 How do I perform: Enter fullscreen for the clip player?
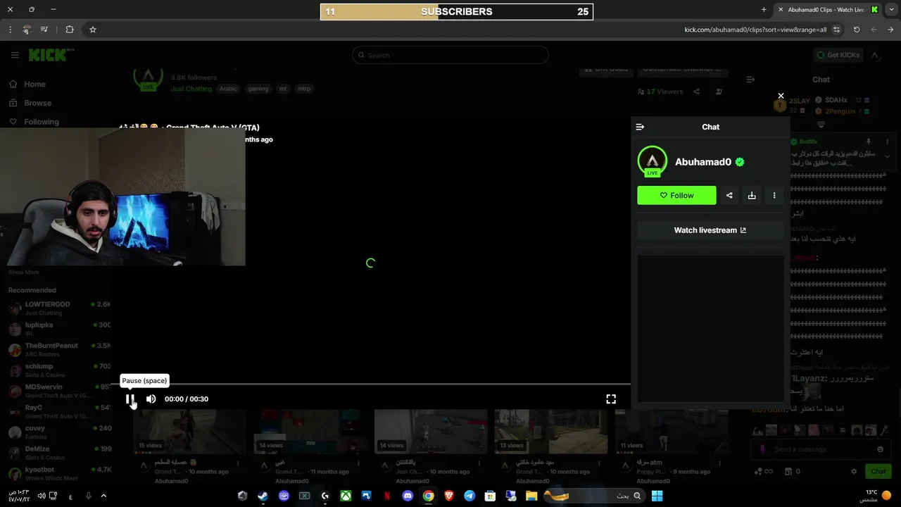tap(611, 399)
